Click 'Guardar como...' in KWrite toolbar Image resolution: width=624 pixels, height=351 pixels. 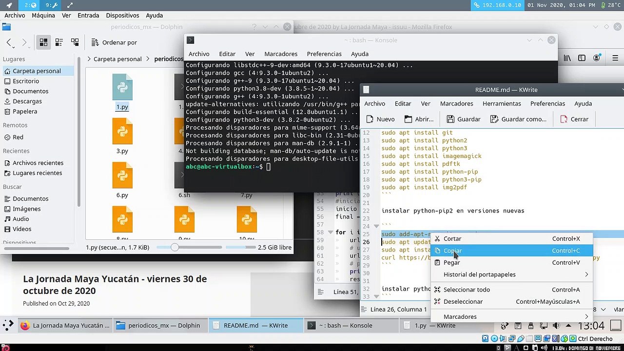tap(518, 119)
